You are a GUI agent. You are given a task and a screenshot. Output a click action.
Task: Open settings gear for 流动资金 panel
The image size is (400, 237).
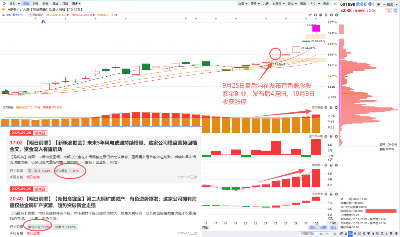(x=326, y=194)
